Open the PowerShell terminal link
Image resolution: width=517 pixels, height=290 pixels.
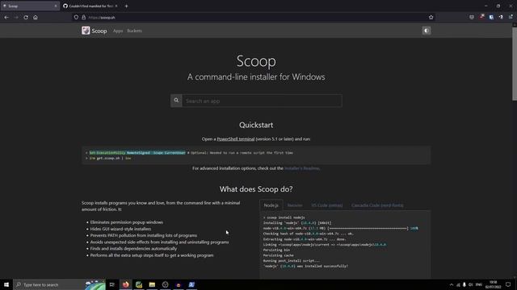[236, 139]
